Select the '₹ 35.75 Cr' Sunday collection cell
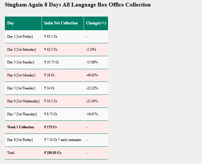Viewport: 202px width, 164px height. tap(63, 62)
